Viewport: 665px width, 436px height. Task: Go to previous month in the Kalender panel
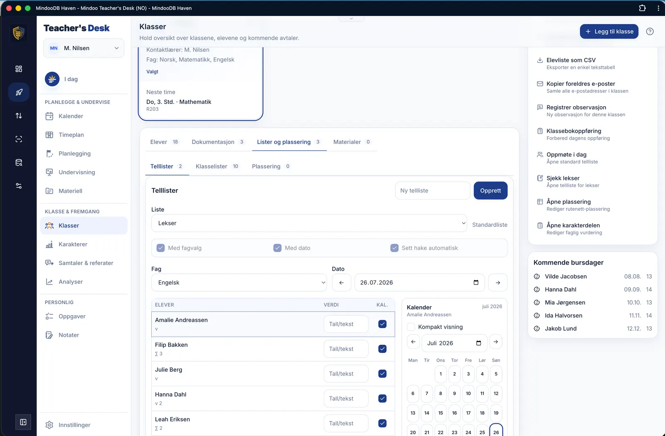[x=413, y=342]
